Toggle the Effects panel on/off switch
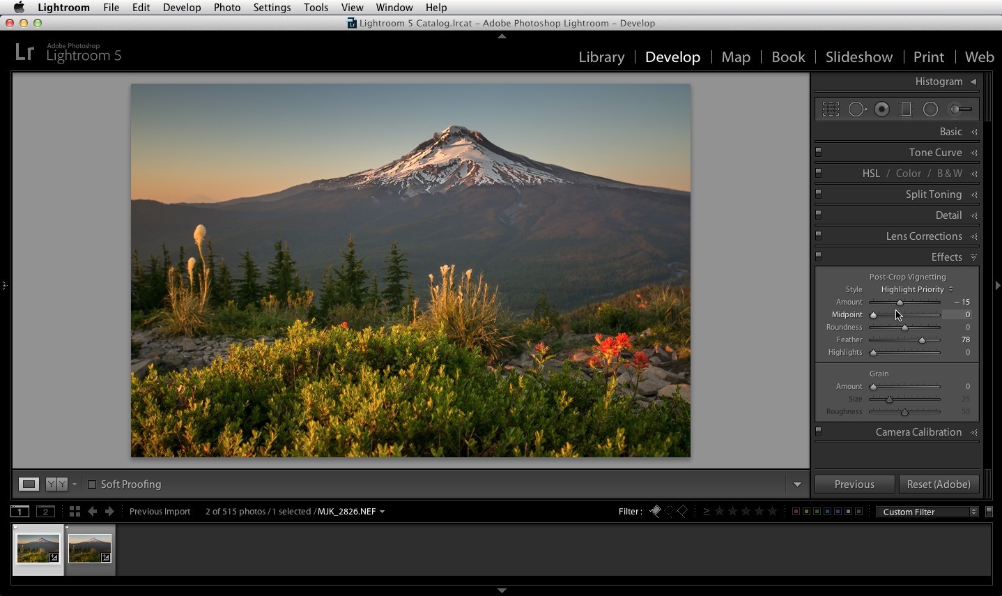1002x596 pixels. coord(819,257)
